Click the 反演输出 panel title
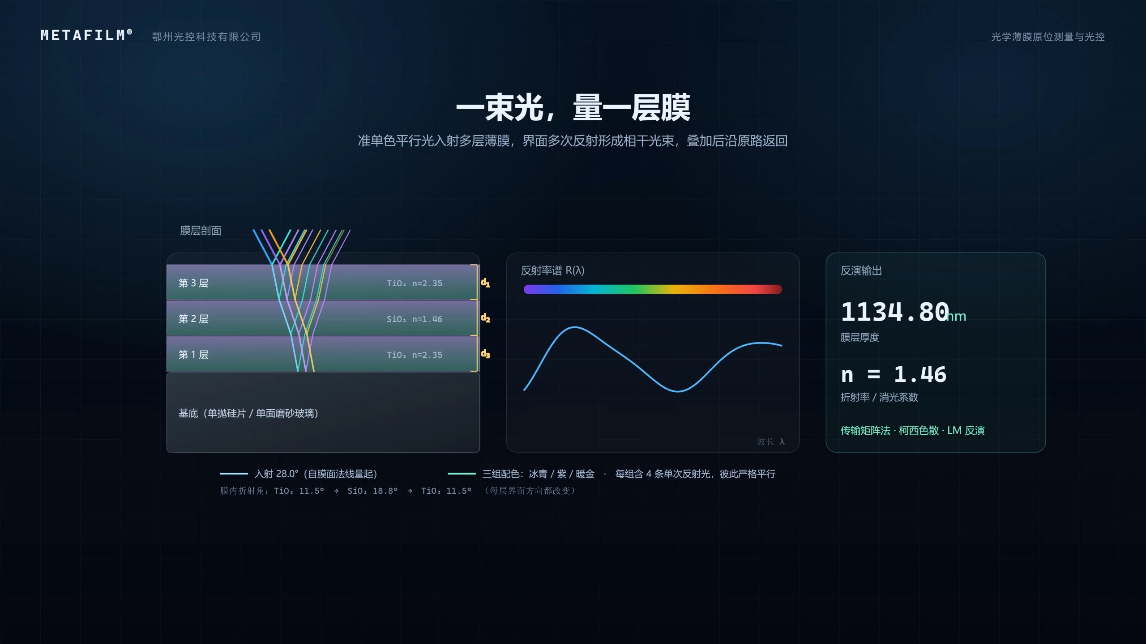This screenshot has height=644, width=1146. (861, 271)
